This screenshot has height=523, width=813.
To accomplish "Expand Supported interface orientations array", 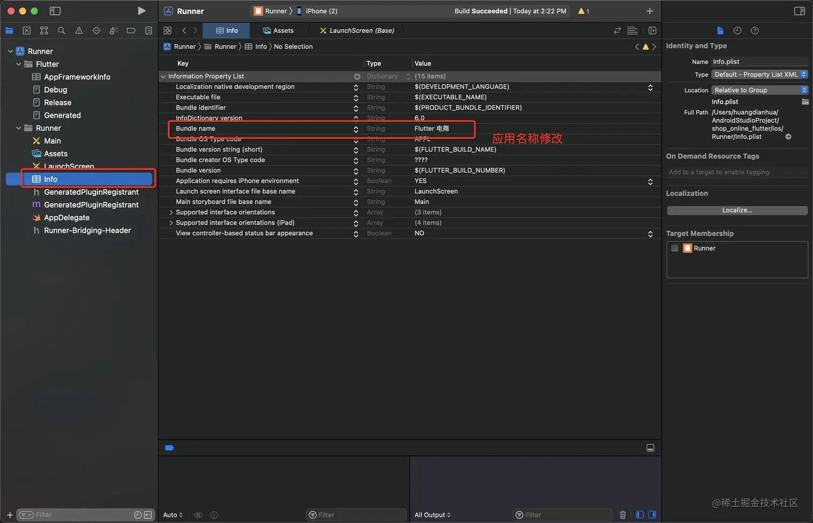I will (x=171, y=213).
